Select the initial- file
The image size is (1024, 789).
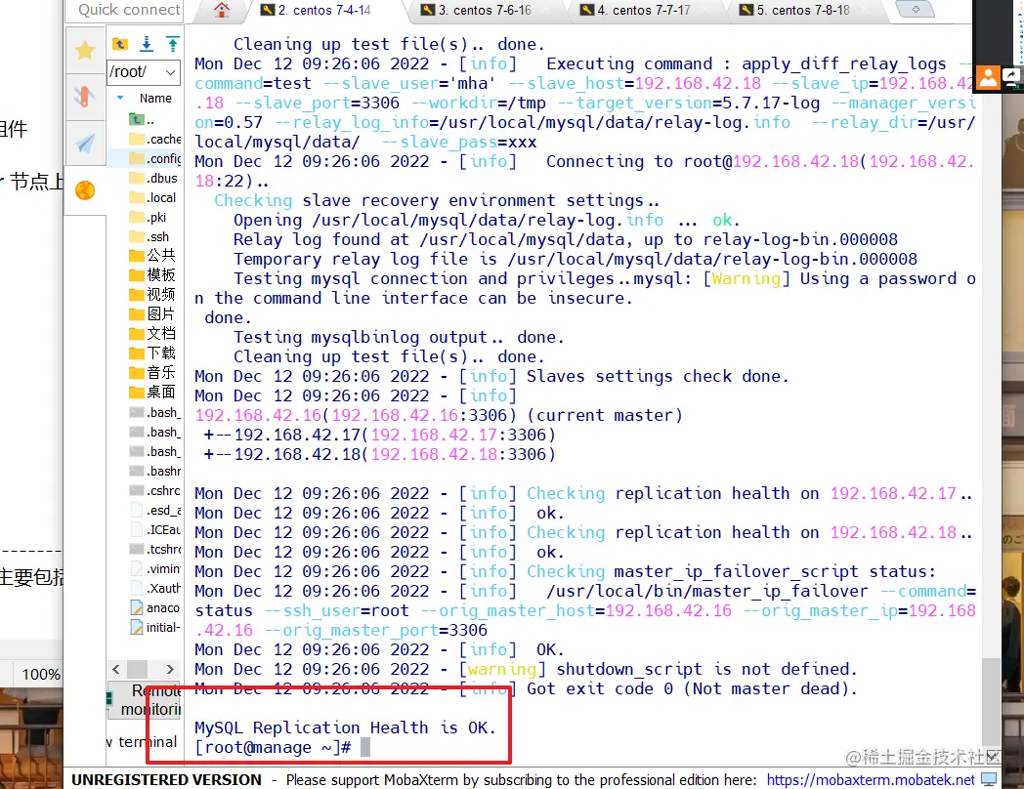tap(155, 628)
